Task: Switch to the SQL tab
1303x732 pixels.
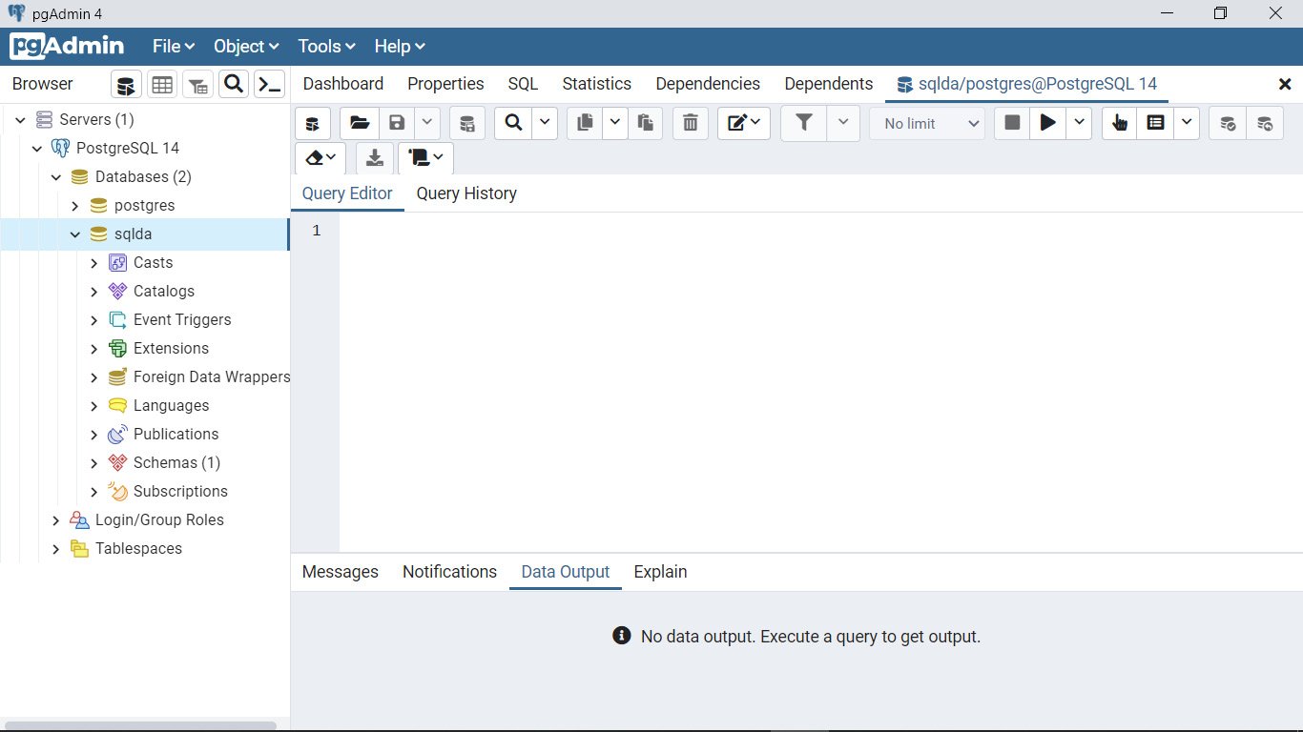Action: 523,84
